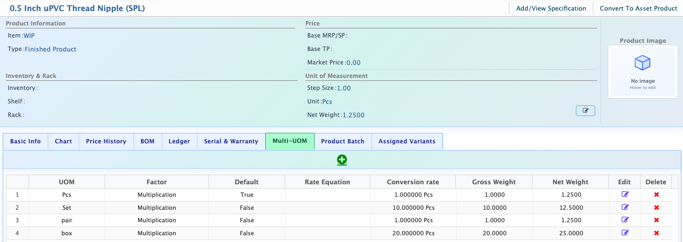Screen dimensions: 683x242
Task: Click the True default value cell
Action: 246,195
